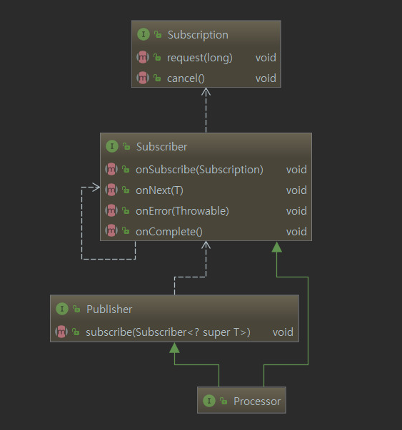Screen dimensions: 402x430
Task: Click the method icon next to request(long)
Action: pos(143,57)
